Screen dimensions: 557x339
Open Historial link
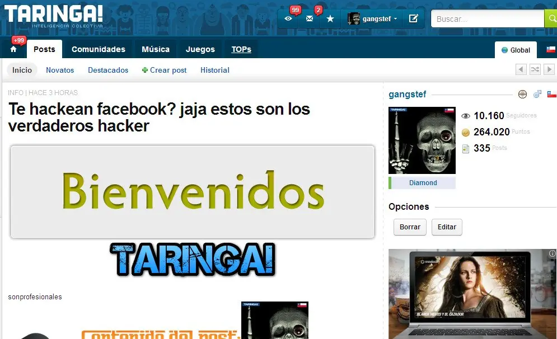[x=215, y=70]
